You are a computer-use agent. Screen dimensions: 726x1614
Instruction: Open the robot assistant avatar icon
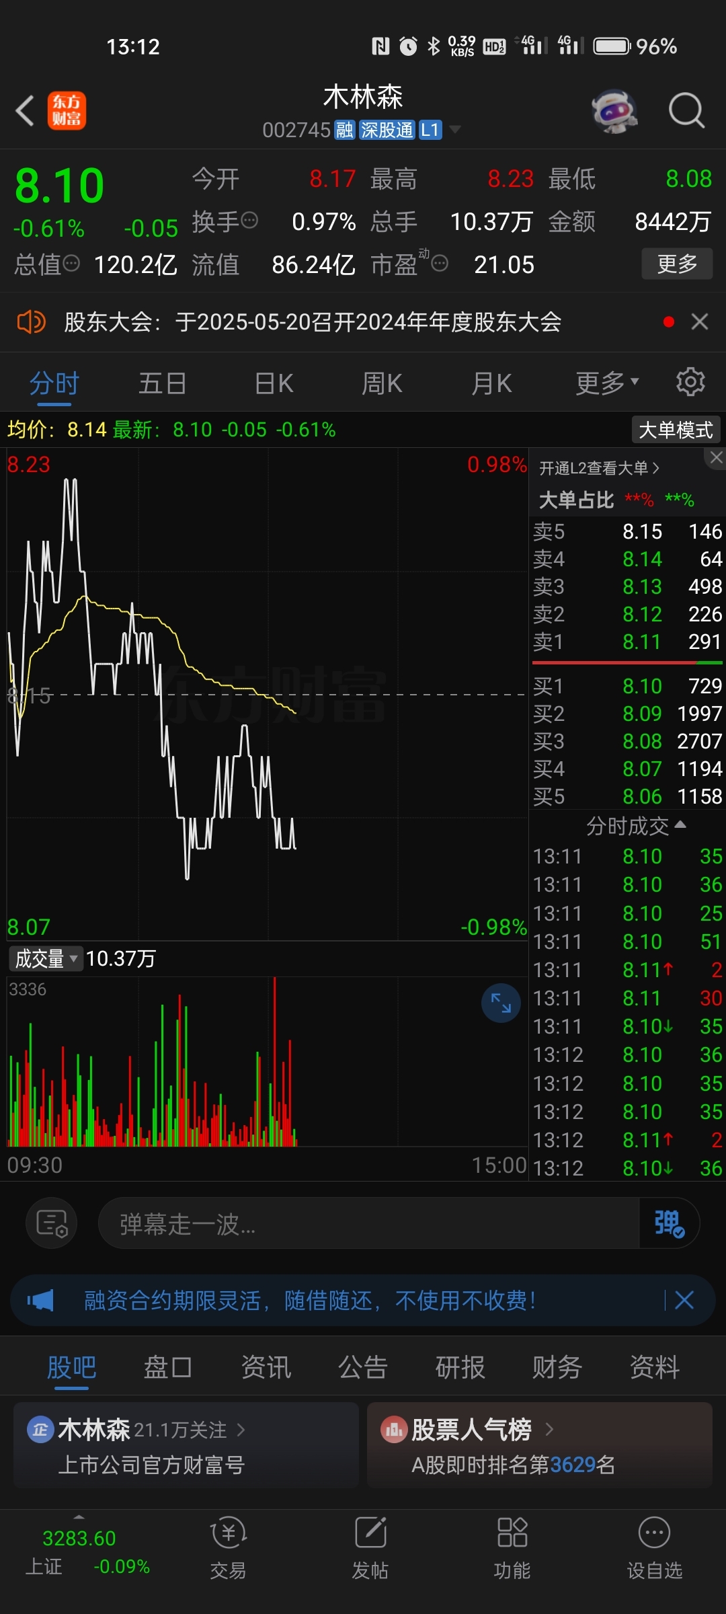click(614, 111)
